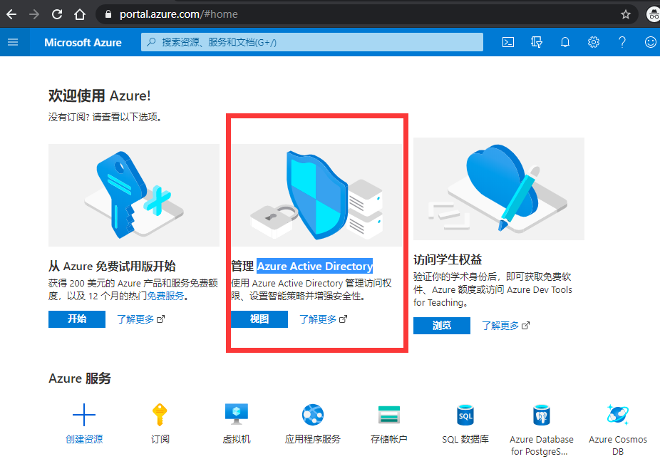This screenshot has height=459, width=660.
Task: Open the help question mark icon
Action: 622,42
